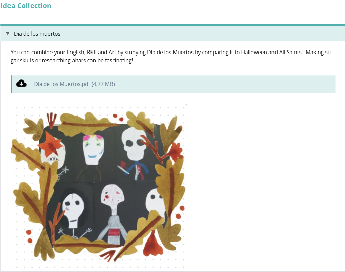Click the red branch twig at the top left
Screen dimensions: 345x272
click(x=52, y=120)
